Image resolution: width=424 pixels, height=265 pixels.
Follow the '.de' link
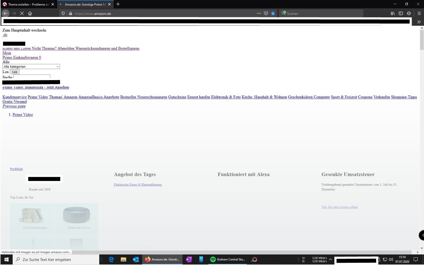tap(5, 35)
